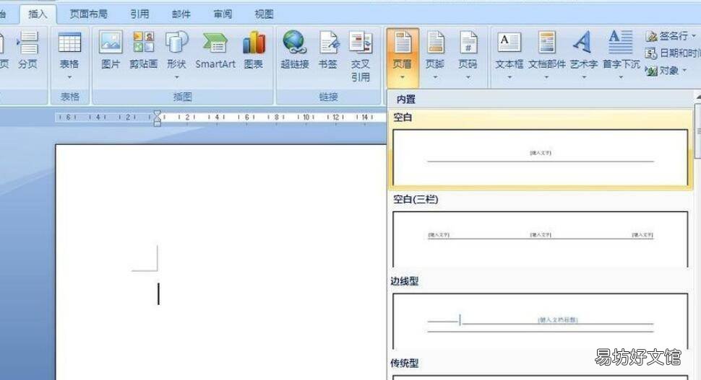Image resolution: width=701 pixels, height=380 pixels.
Task: Click the first-line indent marker on ruler
Action: click(157, 113)
